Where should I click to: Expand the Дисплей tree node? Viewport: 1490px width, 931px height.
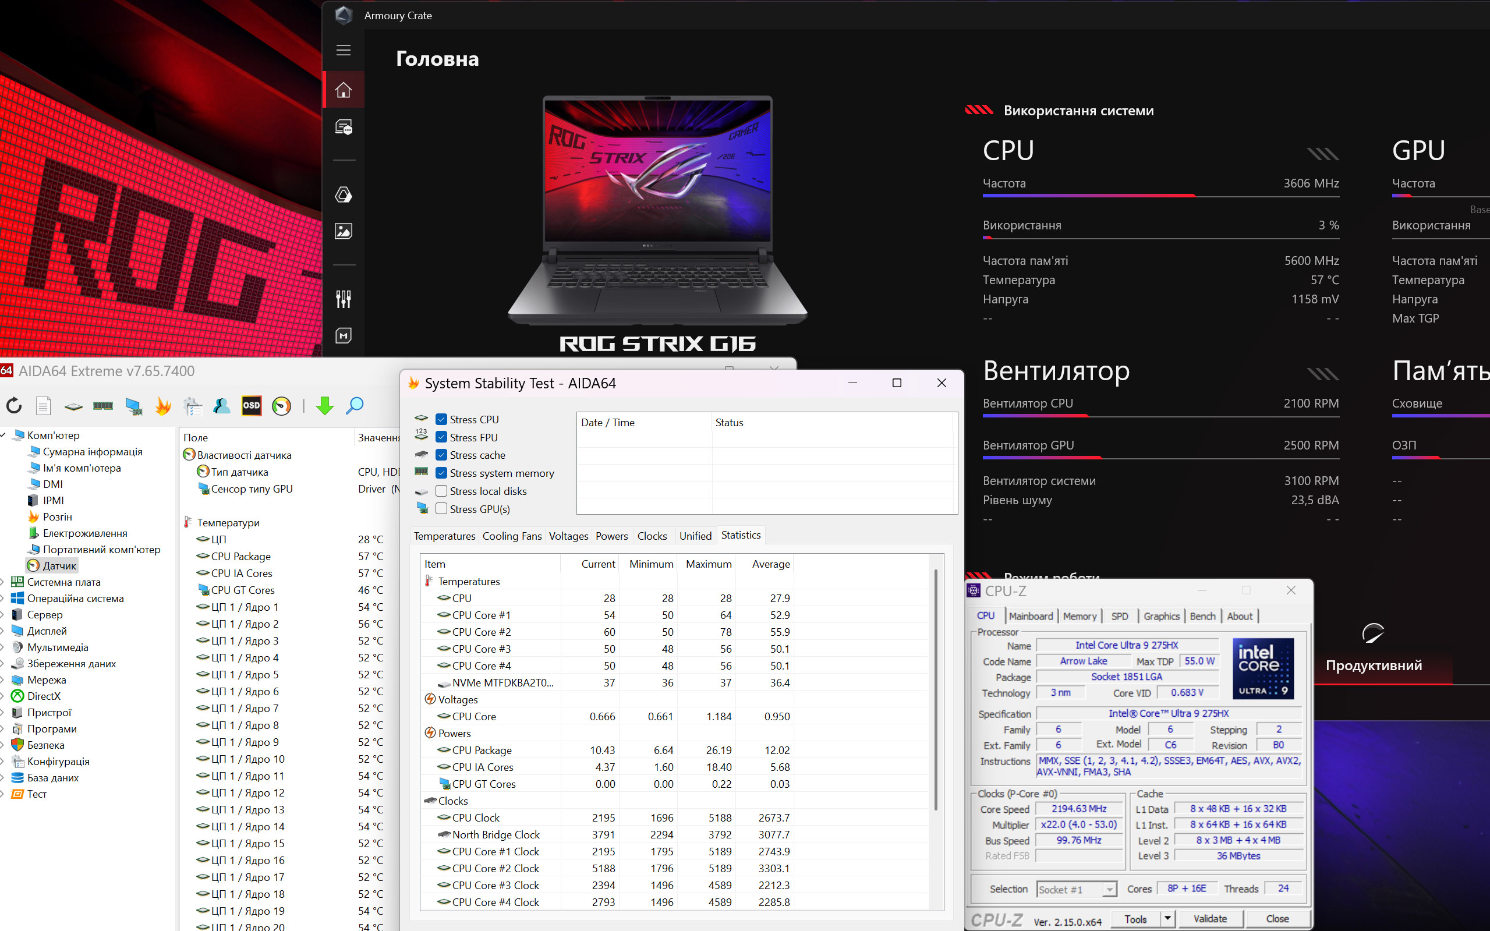point(3,631)
